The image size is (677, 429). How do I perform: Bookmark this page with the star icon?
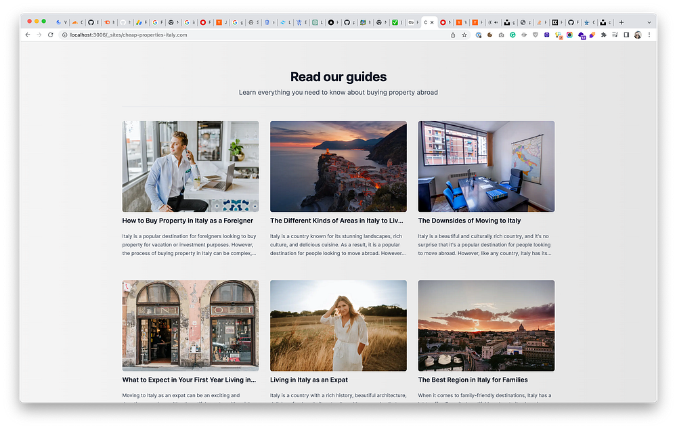(x=464, y=35)
